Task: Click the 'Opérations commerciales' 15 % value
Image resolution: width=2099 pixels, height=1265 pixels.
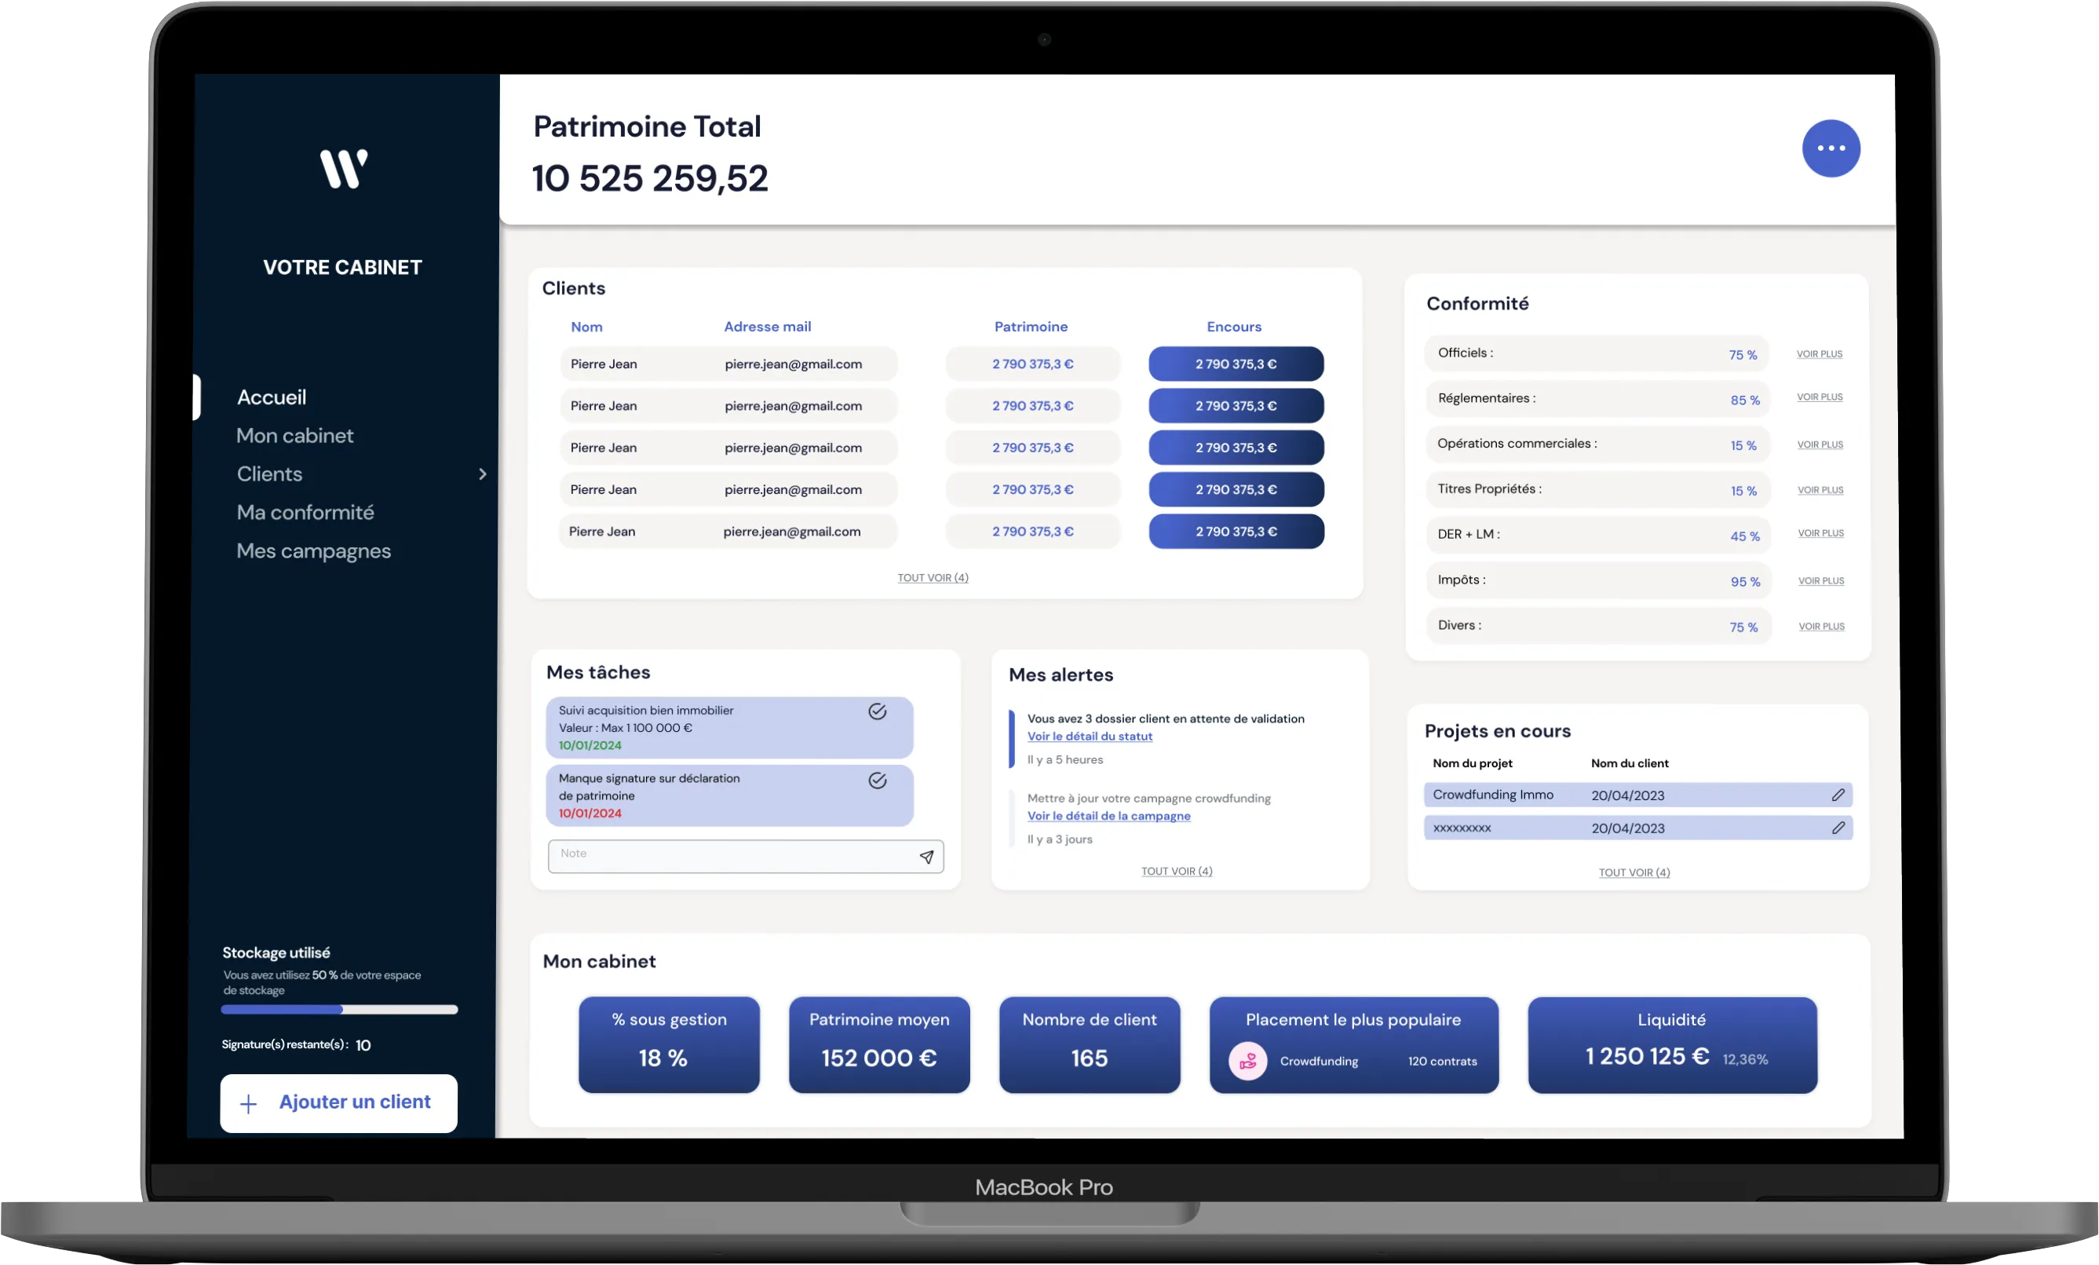Action: click(x=1743, y=445)
